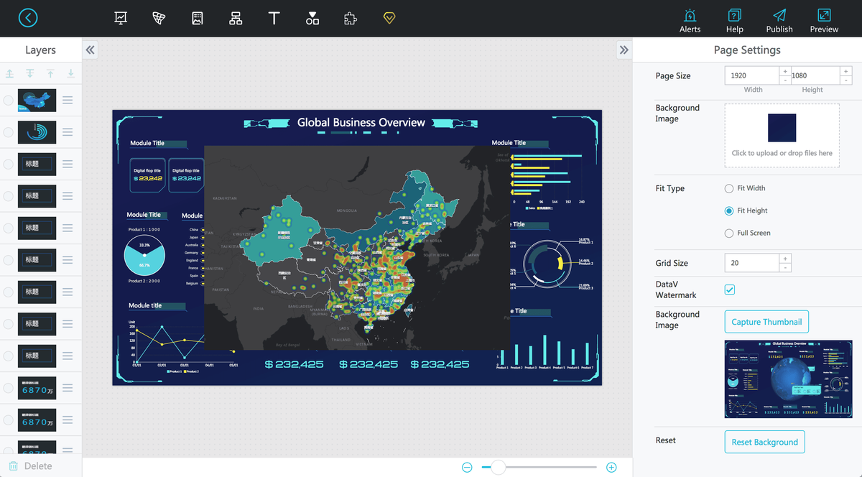The image size is (862, 477).
Task: Click the zoom in plus icon
Action: point(611,467)
